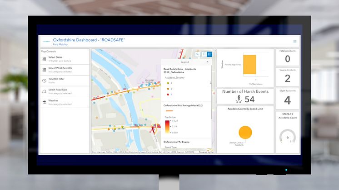Click the Weather filter icon
Screen dimensions: 339x190
pyautogui.click(x=45, y=102)
